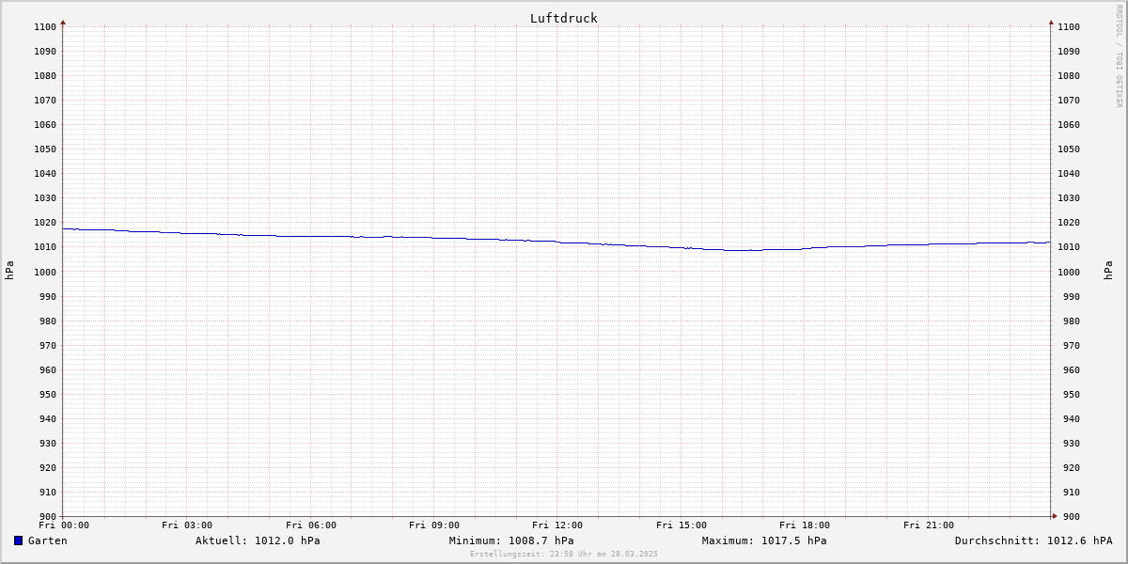Click the Fri 03:00 time axis label
This screenshot has height=564, width=1128.
[187, 525]
